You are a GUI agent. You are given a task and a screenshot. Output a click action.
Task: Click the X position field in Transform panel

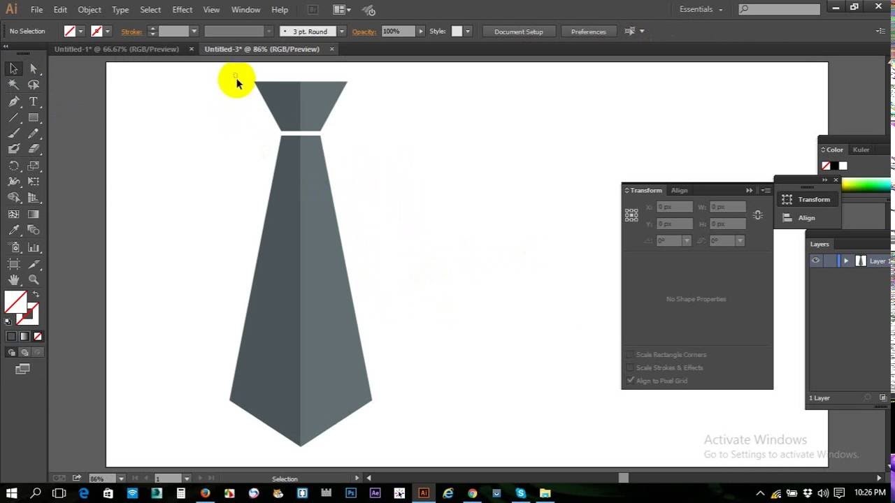673,207
